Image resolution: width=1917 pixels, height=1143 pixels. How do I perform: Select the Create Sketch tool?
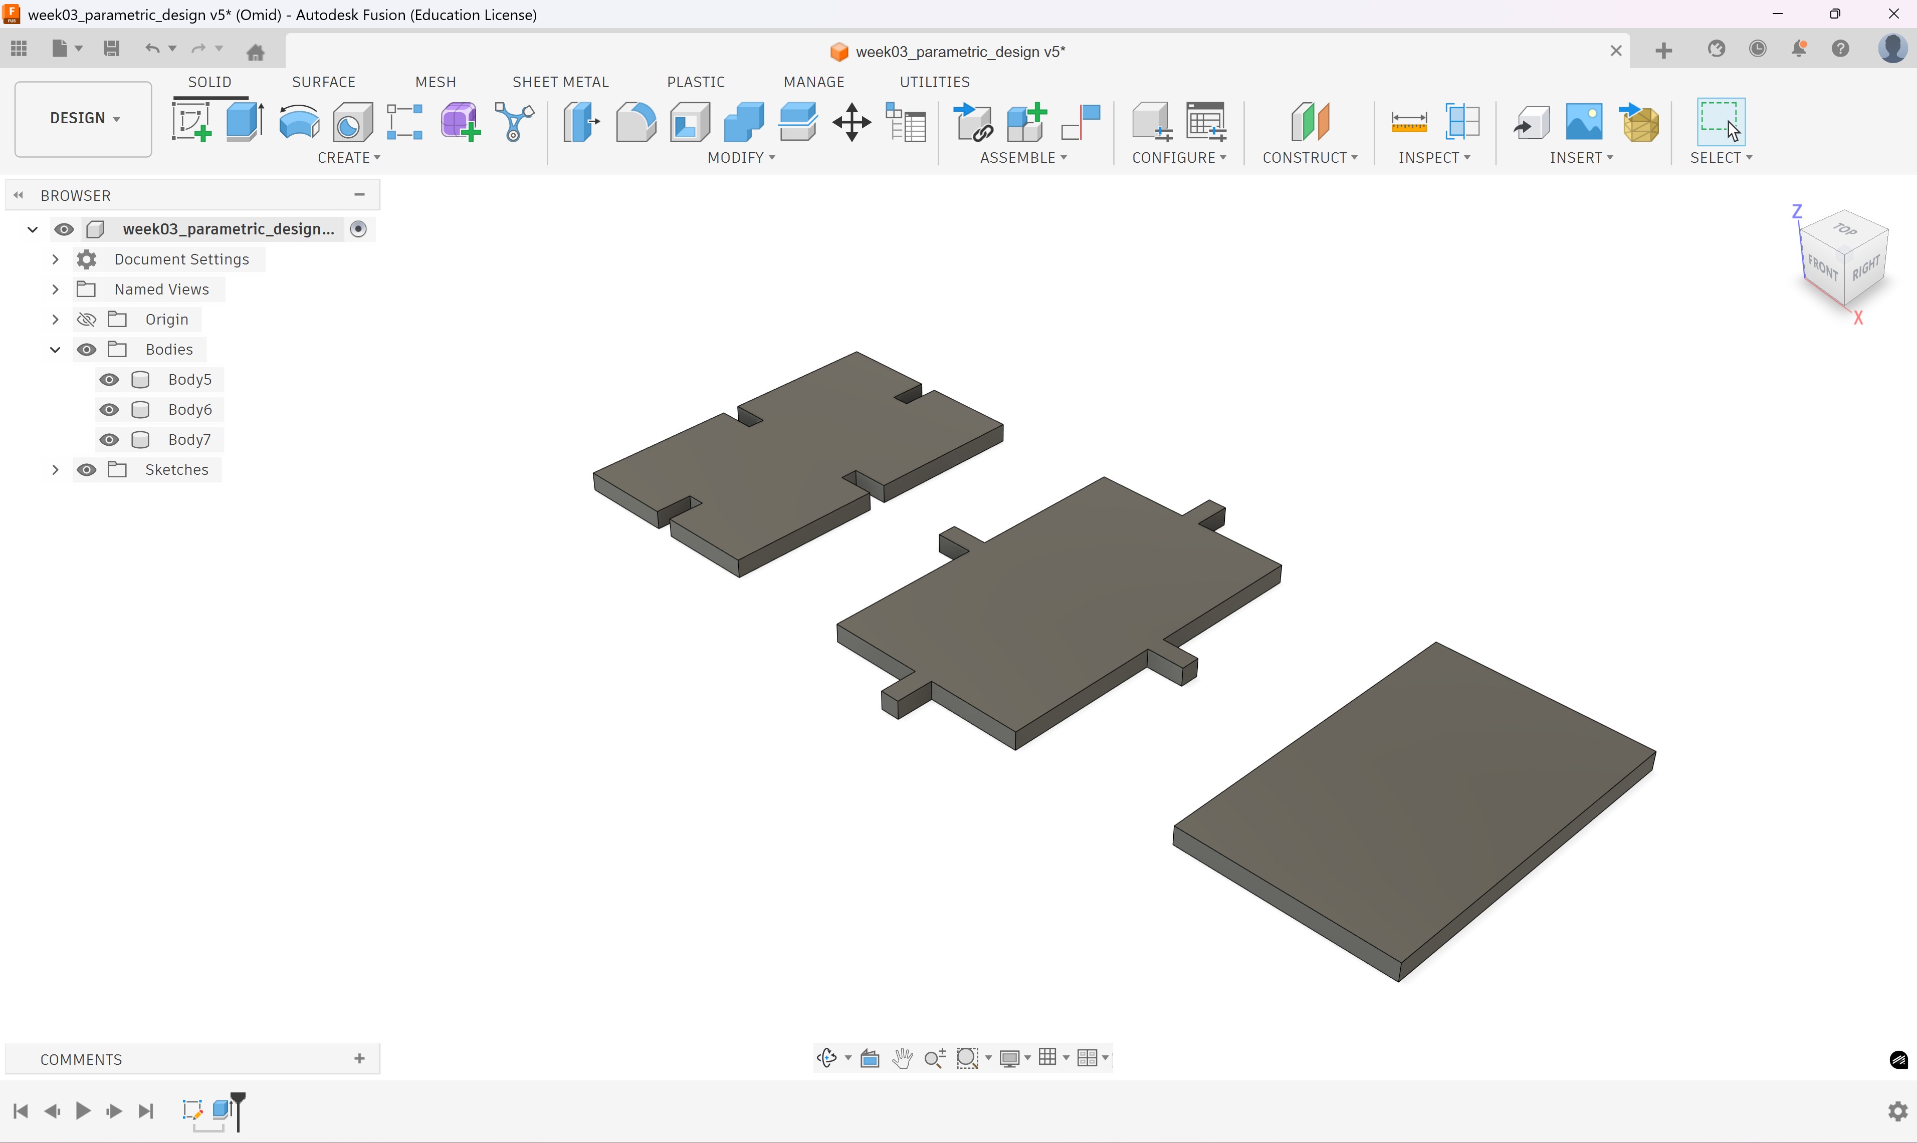point(191,122)
